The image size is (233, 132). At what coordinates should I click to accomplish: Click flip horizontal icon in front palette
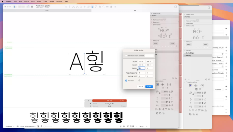pos(163,88)
